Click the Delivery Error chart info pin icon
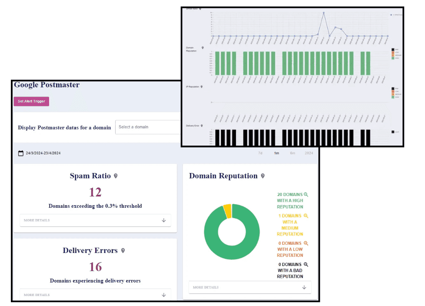Image resolution: width=425 pixels, height=306 pixels. 202,126
